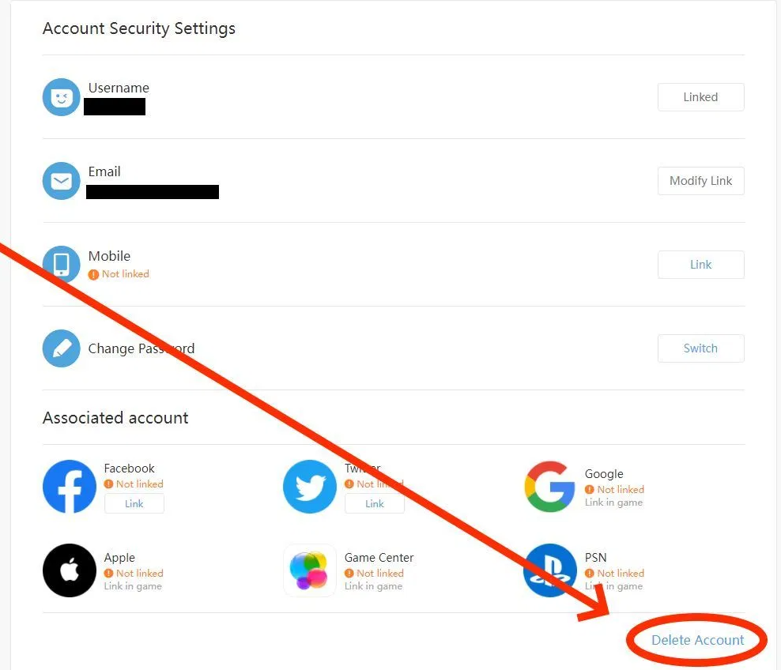Click the Delete Account link
The height and width of the screenshot is (670, 781).
point(697,640)
